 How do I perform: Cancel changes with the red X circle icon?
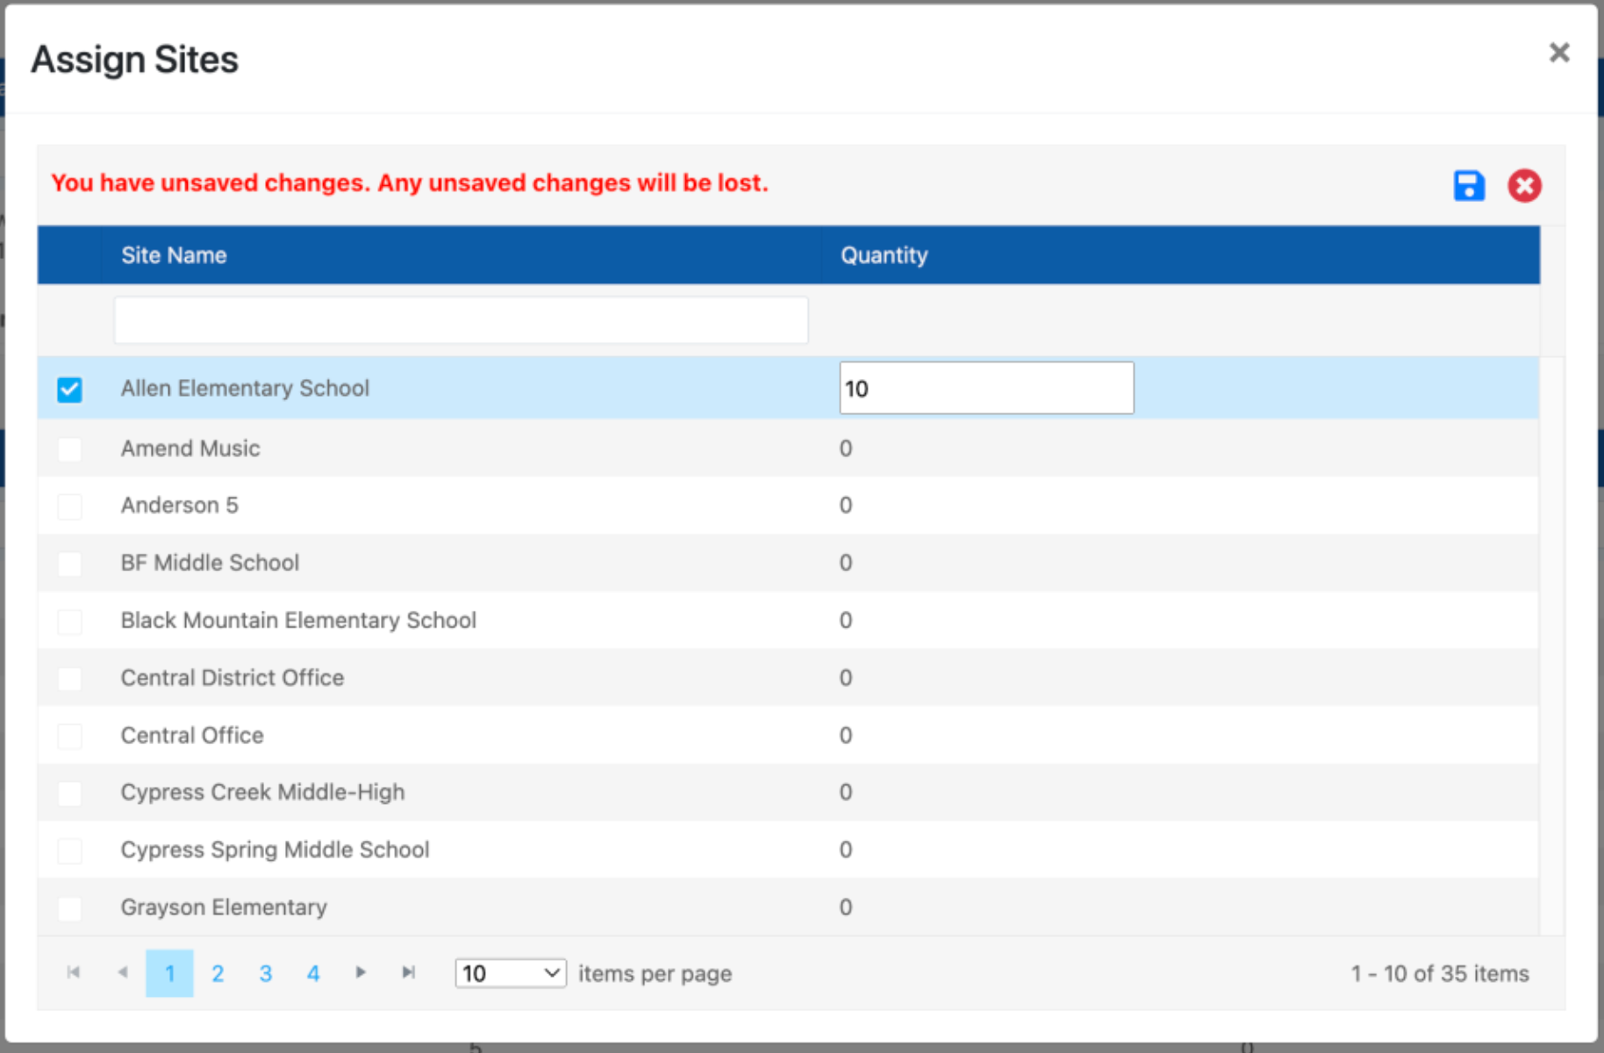(x=1524, y=185)
